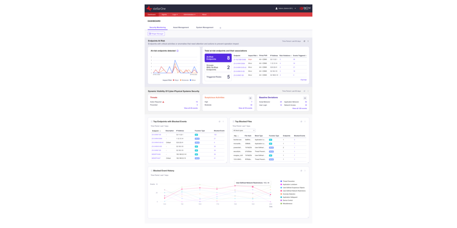Expand the Logs menu dropdown

(x=174, y=14)
